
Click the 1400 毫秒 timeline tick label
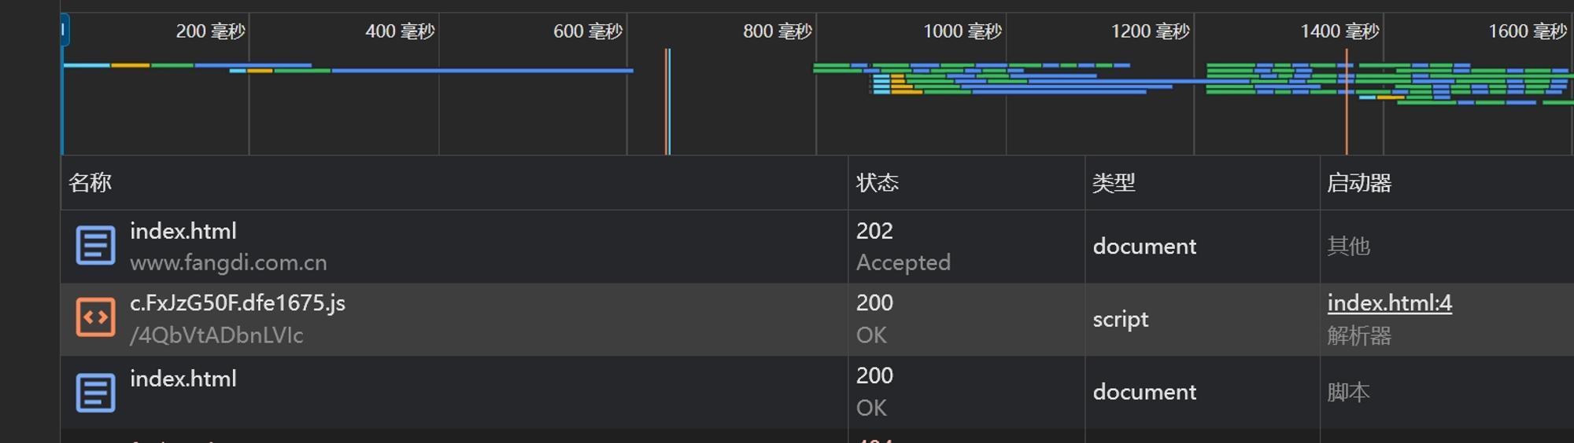pyautogui.click(x=1339, y=31)
